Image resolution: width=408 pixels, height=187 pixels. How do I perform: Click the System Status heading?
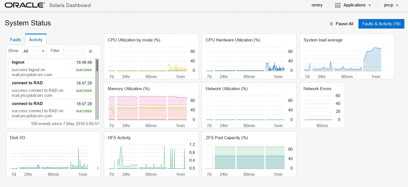tap(28, 23)
